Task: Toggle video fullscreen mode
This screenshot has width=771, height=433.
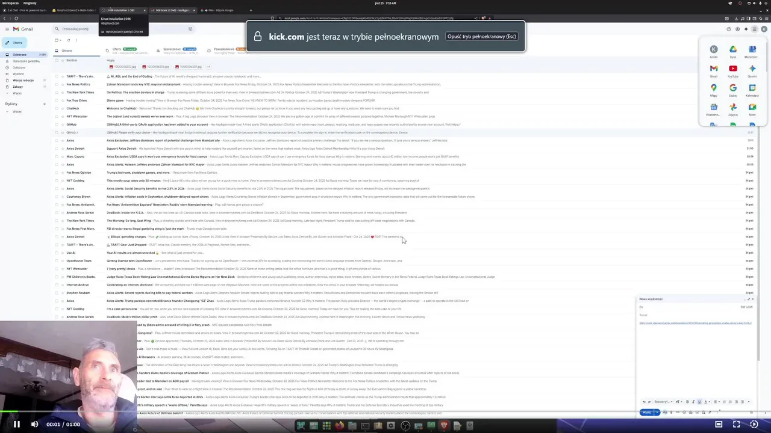Action: 736,424
